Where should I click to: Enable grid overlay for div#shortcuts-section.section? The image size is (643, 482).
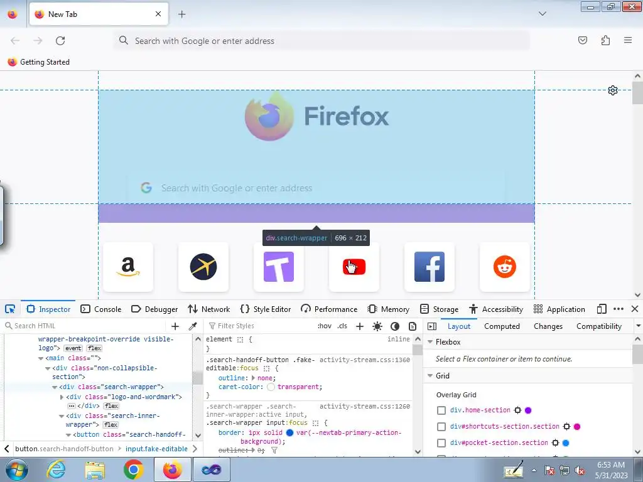(x=441, y=427)
